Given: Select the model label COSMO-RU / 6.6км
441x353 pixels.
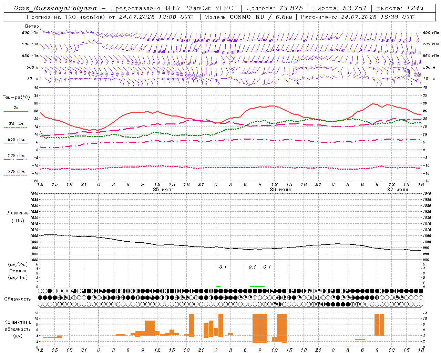Looking at the screenshot, I should [261, 17].
